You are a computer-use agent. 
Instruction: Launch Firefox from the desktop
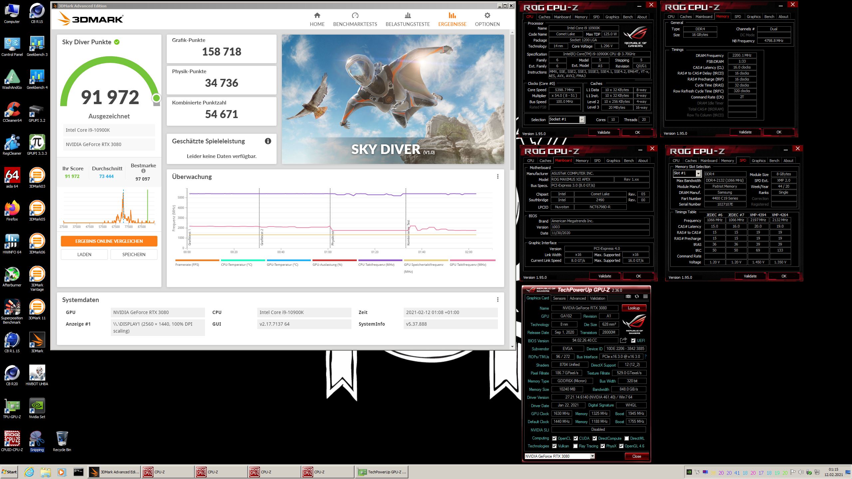click(12, 211)
